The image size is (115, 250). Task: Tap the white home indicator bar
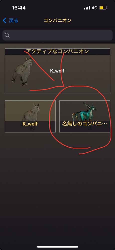pyautogui.click(x=57, y=247)
